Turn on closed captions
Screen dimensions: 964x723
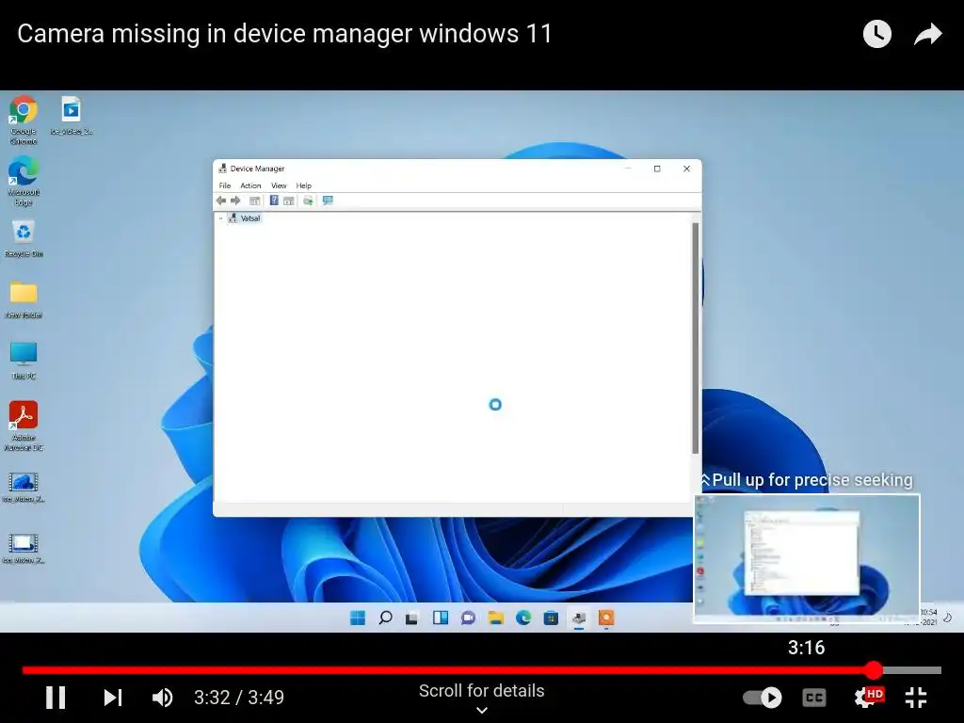click(x=814, y=698)
